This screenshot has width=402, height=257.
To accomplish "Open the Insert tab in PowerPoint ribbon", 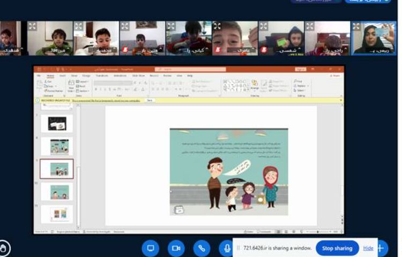I will pyautogui.click(x=62, y=76).
